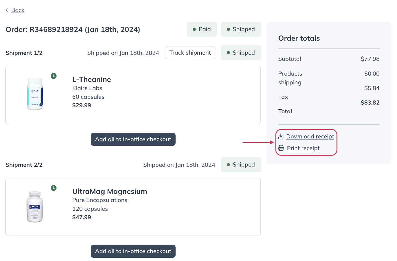Viewport: 397px width, 261px height.
Task: Click the download icon beside Download receipt
Action: click(281, 136)
